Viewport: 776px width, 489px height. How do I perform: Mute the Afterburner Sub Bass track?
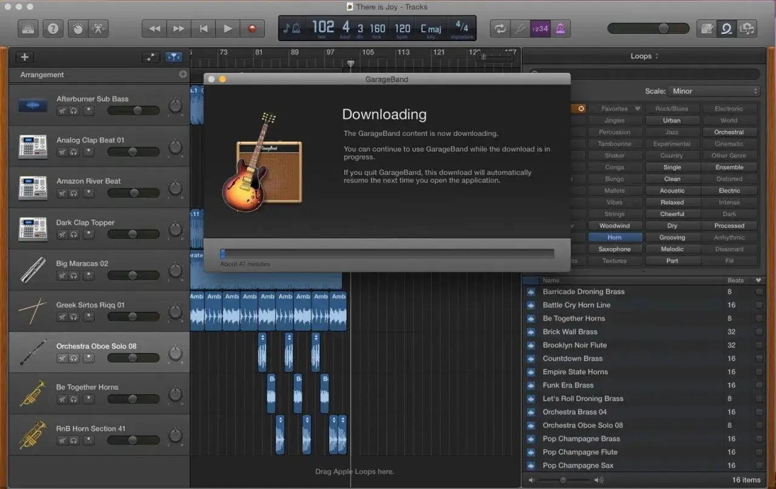pos(62,110)
